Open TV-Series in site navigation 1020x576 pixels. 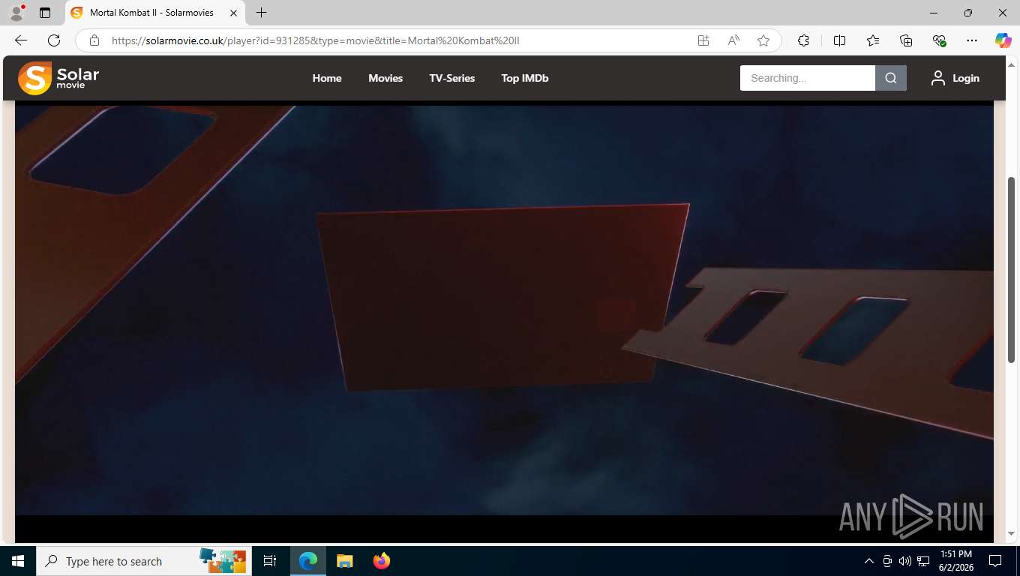coord(451,78)
